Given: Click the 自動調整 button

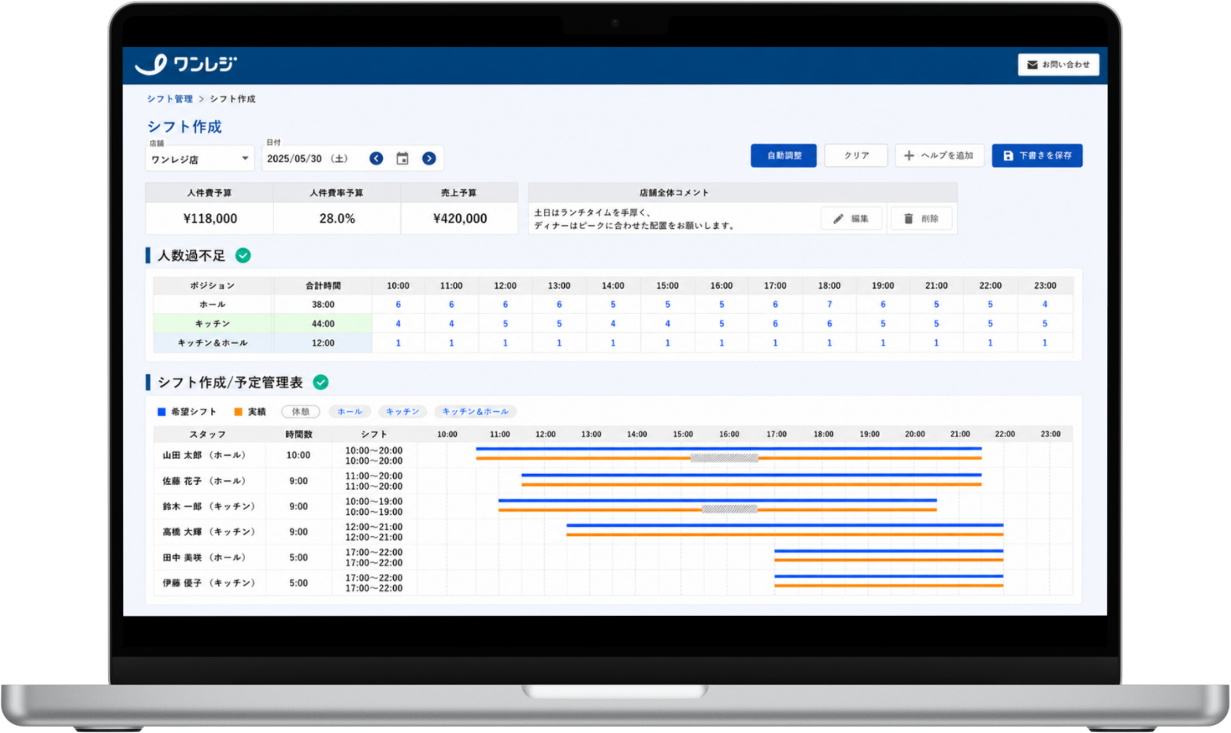Looking at the screenshot, I should coord(784,155).
